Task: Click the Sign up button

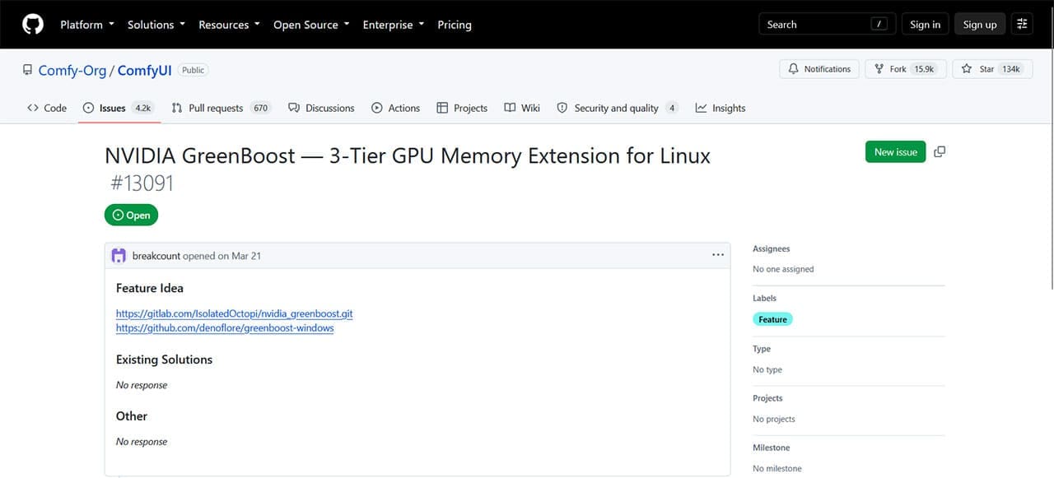Action: click(x=980, y=25)
